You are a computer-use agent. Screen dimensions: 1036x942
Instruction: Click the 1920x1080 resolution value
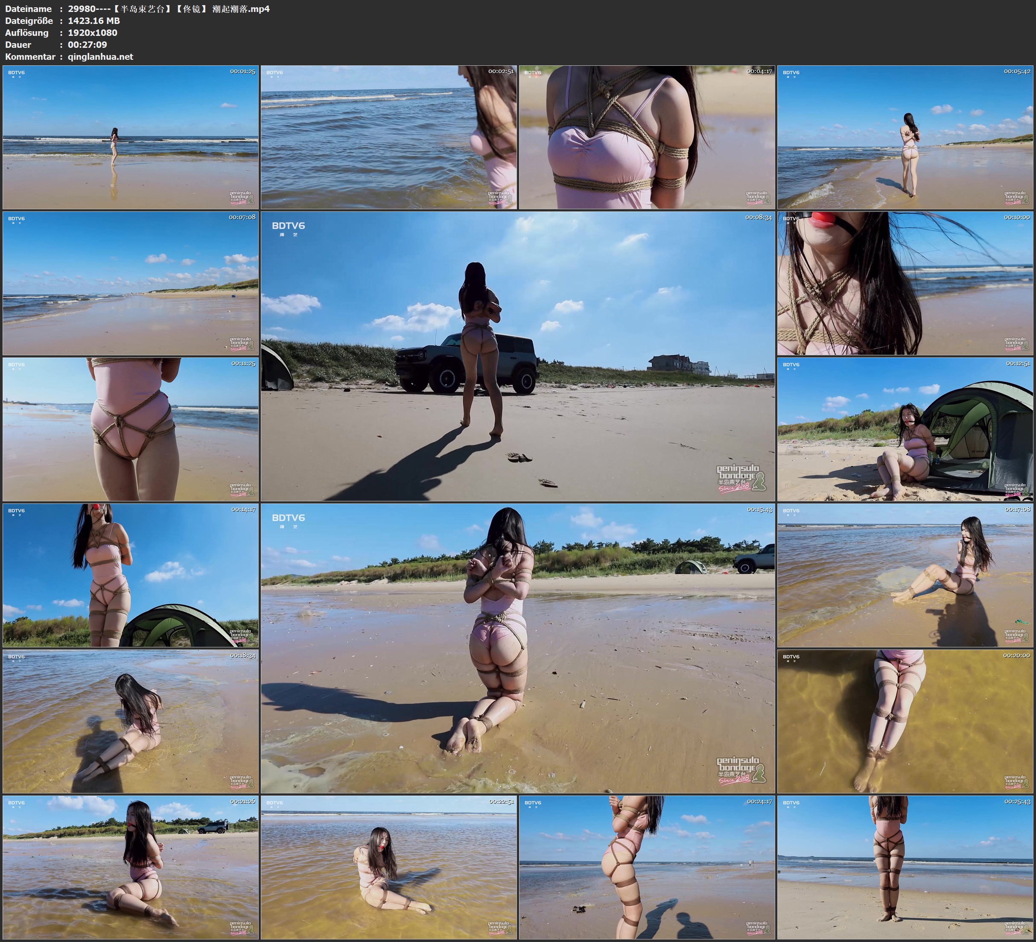[93, 32]
